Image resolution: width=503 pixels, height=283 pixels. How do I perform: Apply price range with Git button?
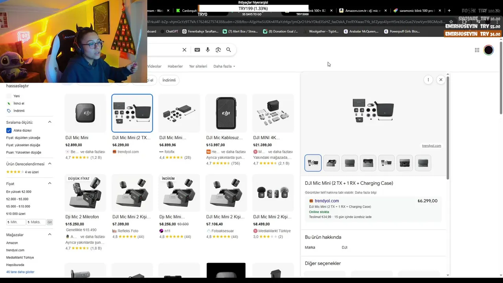click(50, 222)
